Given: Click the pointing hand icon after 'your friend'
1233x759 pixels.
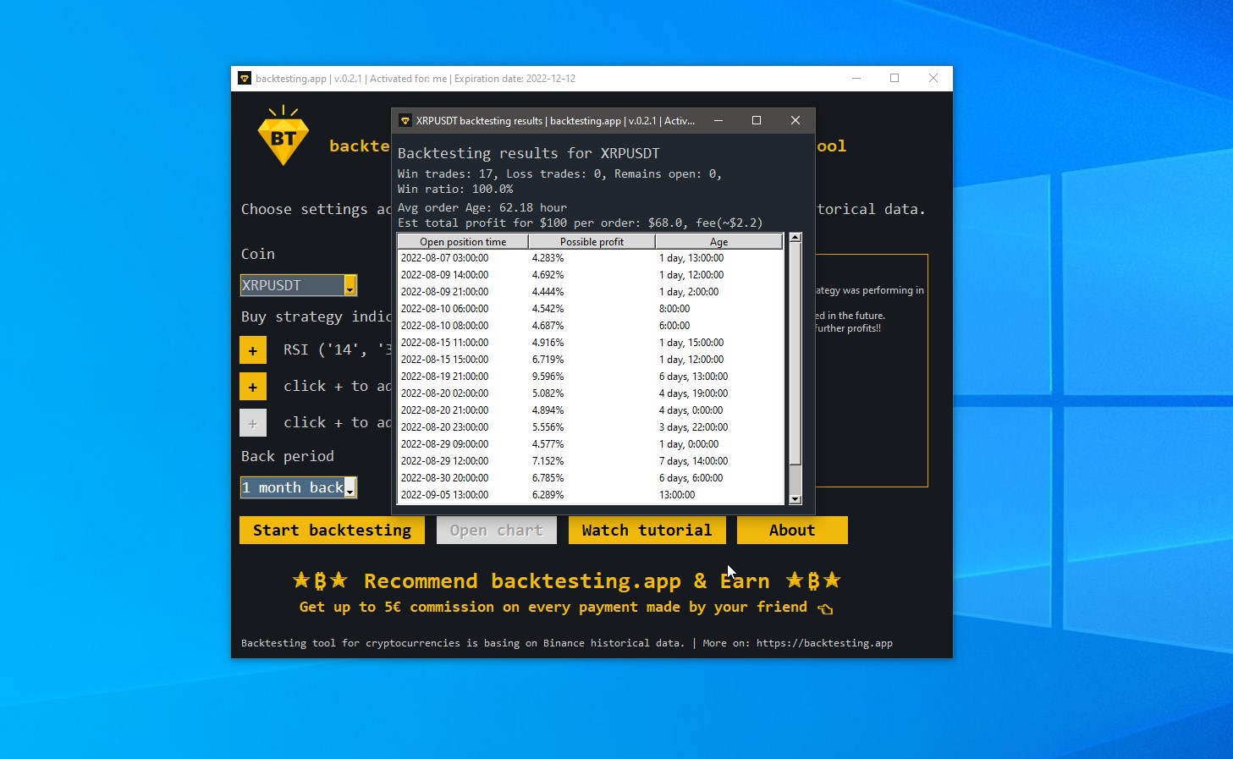Looking at the screenshot, I should point(825,608).
